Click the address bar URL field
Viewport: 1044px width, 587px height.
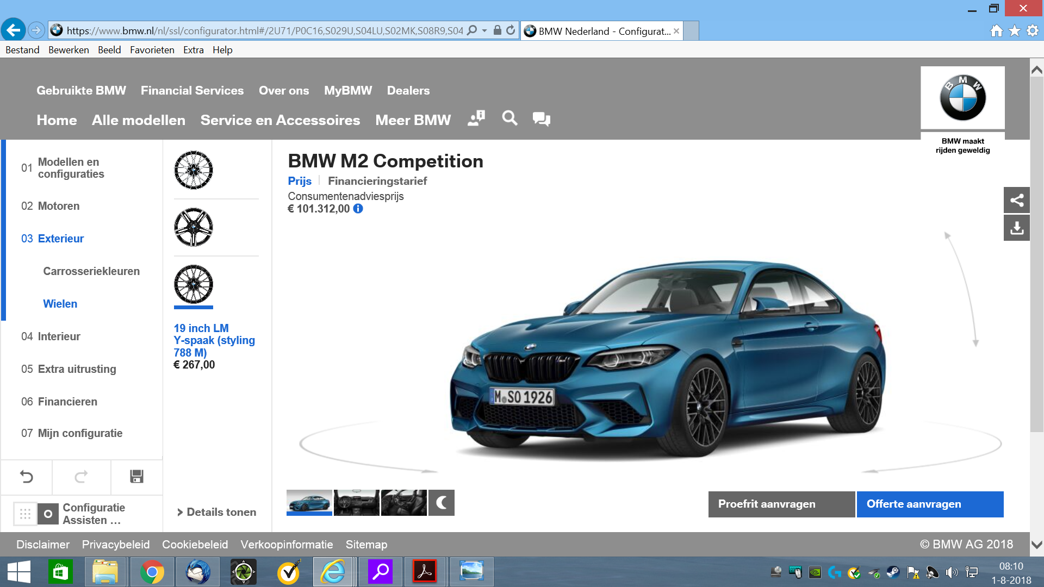(264, 30)
